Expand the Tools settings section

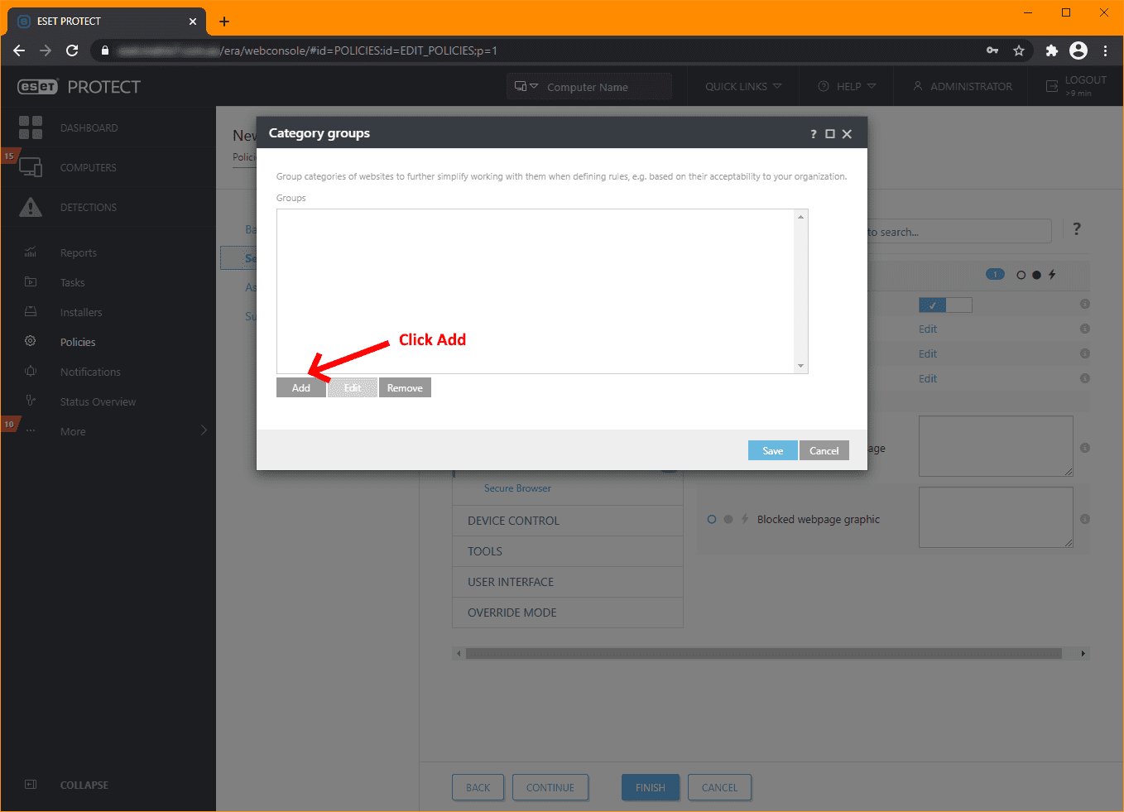568,551
